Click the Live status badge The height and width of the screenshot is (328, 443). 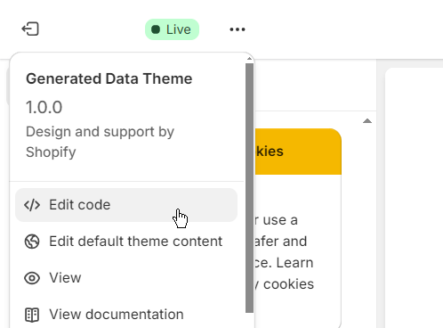tap(172, 29)
